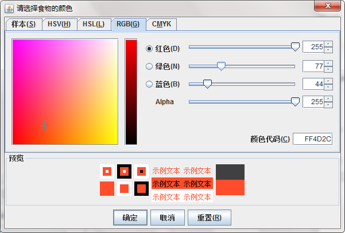Image resolution: width=345 pixels, height=233 pixels.
Task: Click the Alpha slider thumb
Action: 295,101
